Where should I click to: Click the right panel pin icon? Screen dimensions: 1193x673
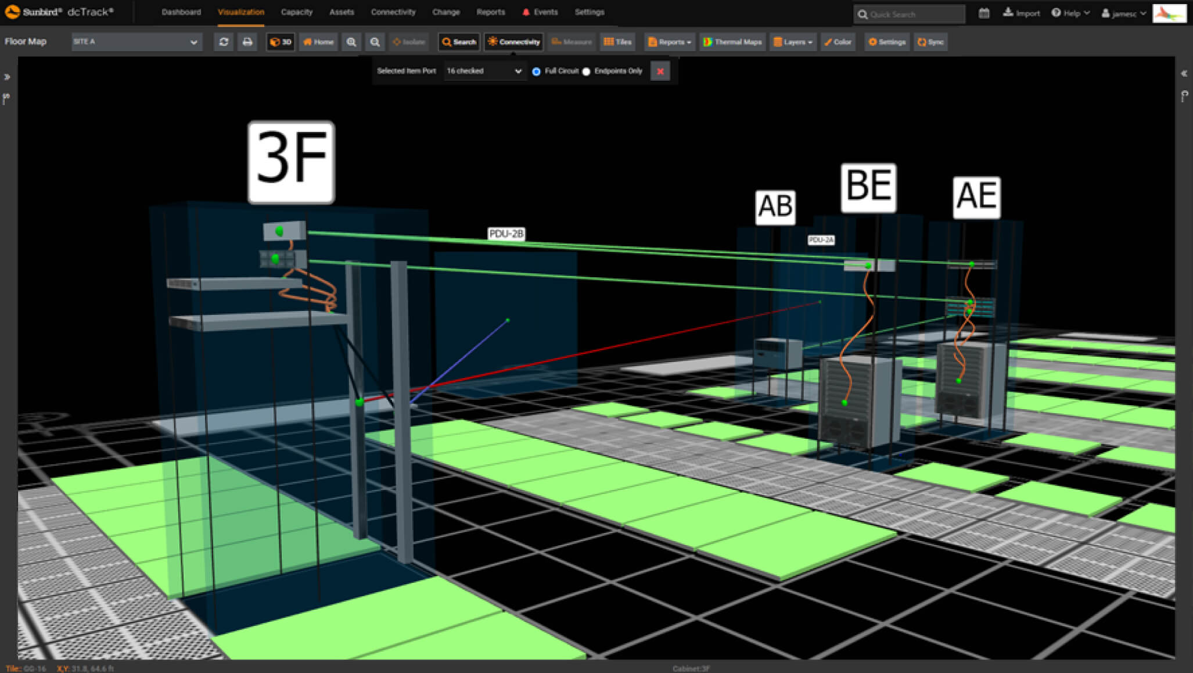[1184, 96]
